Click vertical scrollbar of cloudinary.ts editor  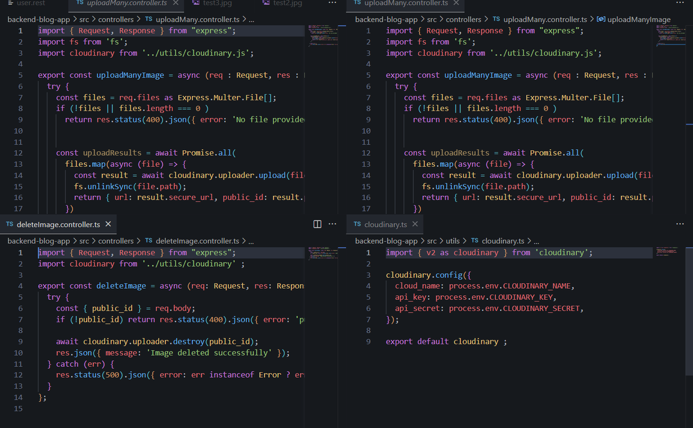(x=691, y=312)
